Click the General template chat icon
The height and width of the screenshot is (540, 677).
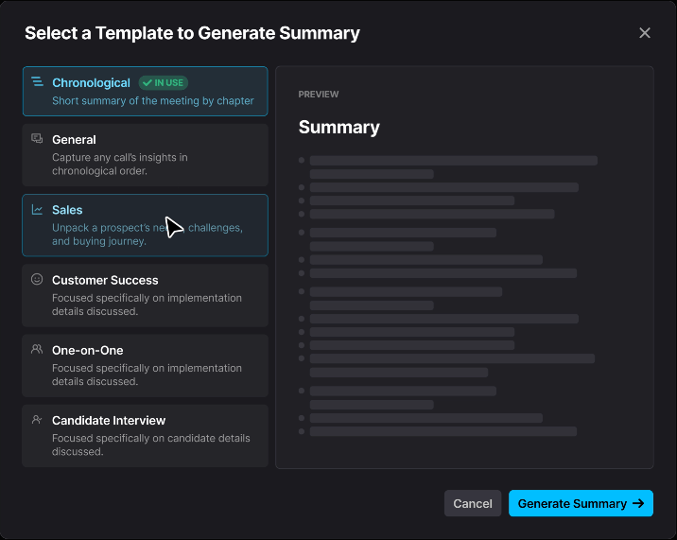click(x=37, y=138)
